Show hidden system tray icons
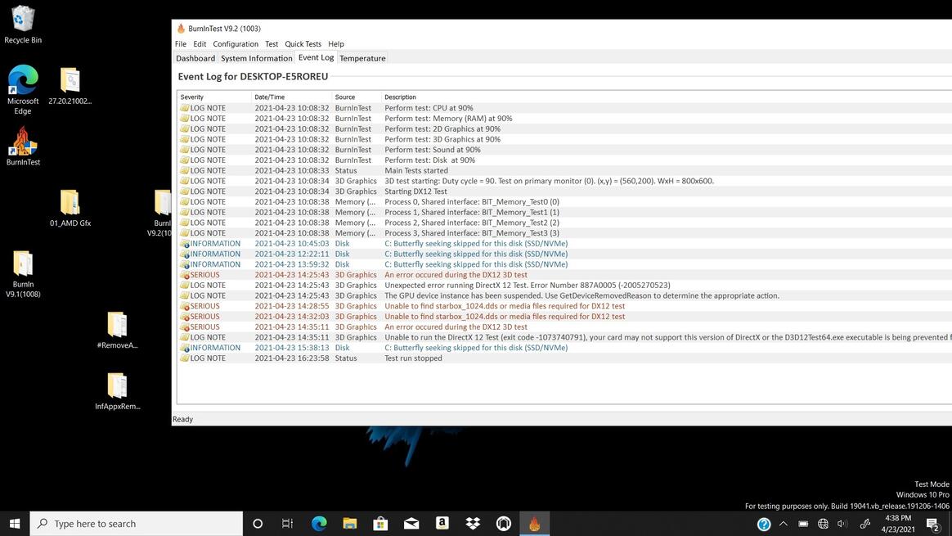 pos(784,523)
